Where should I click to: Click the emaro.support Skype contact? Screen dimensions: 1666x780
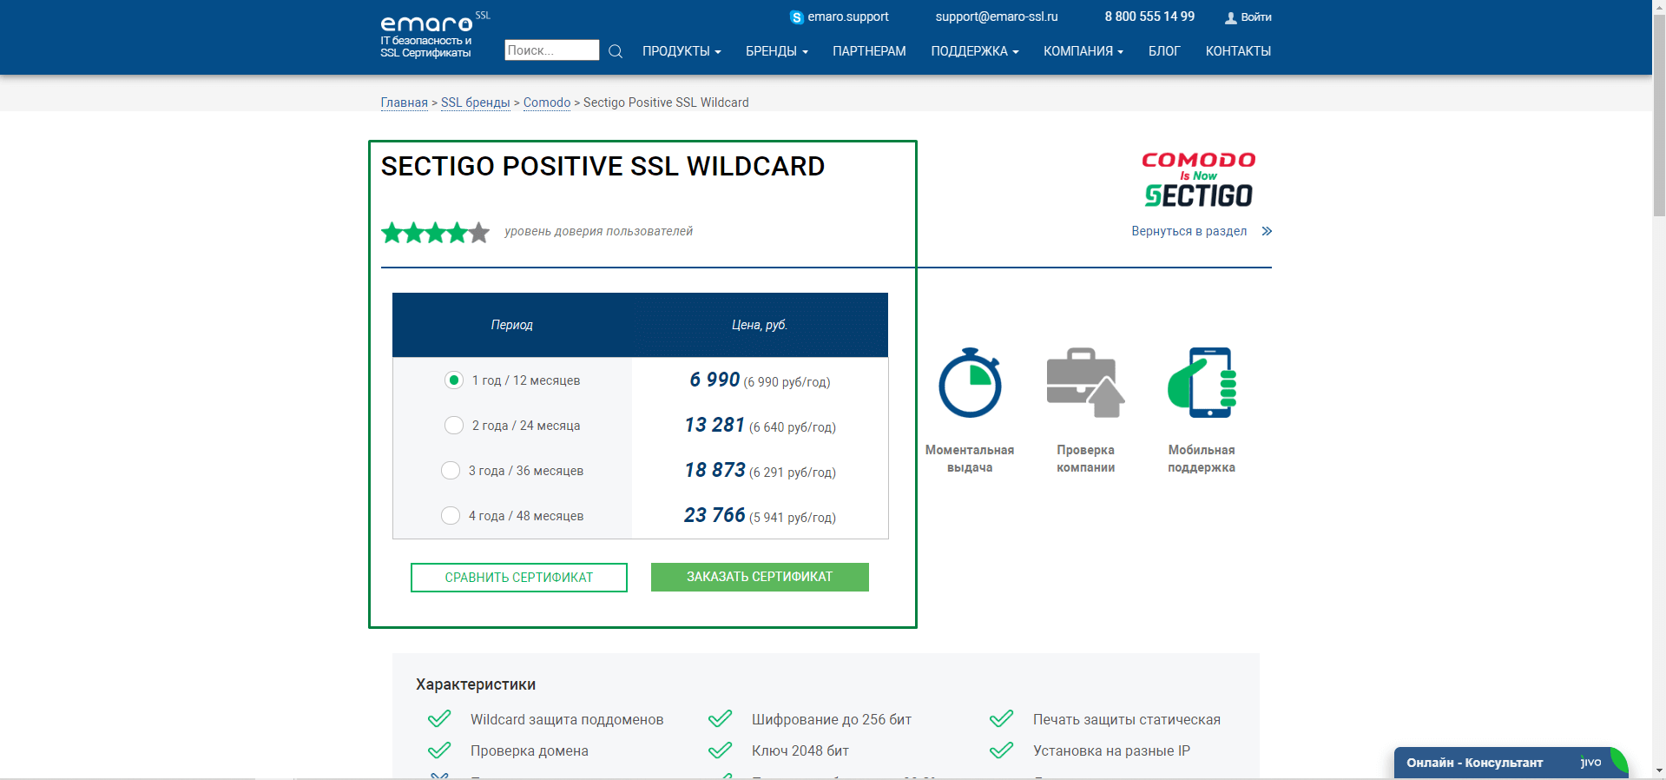pos(848,17)
